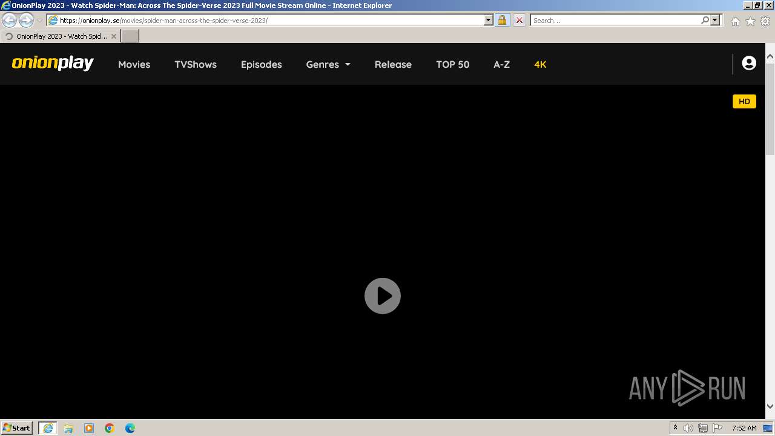
Task: Stop loading the page with X
Action: coord(519,20)
